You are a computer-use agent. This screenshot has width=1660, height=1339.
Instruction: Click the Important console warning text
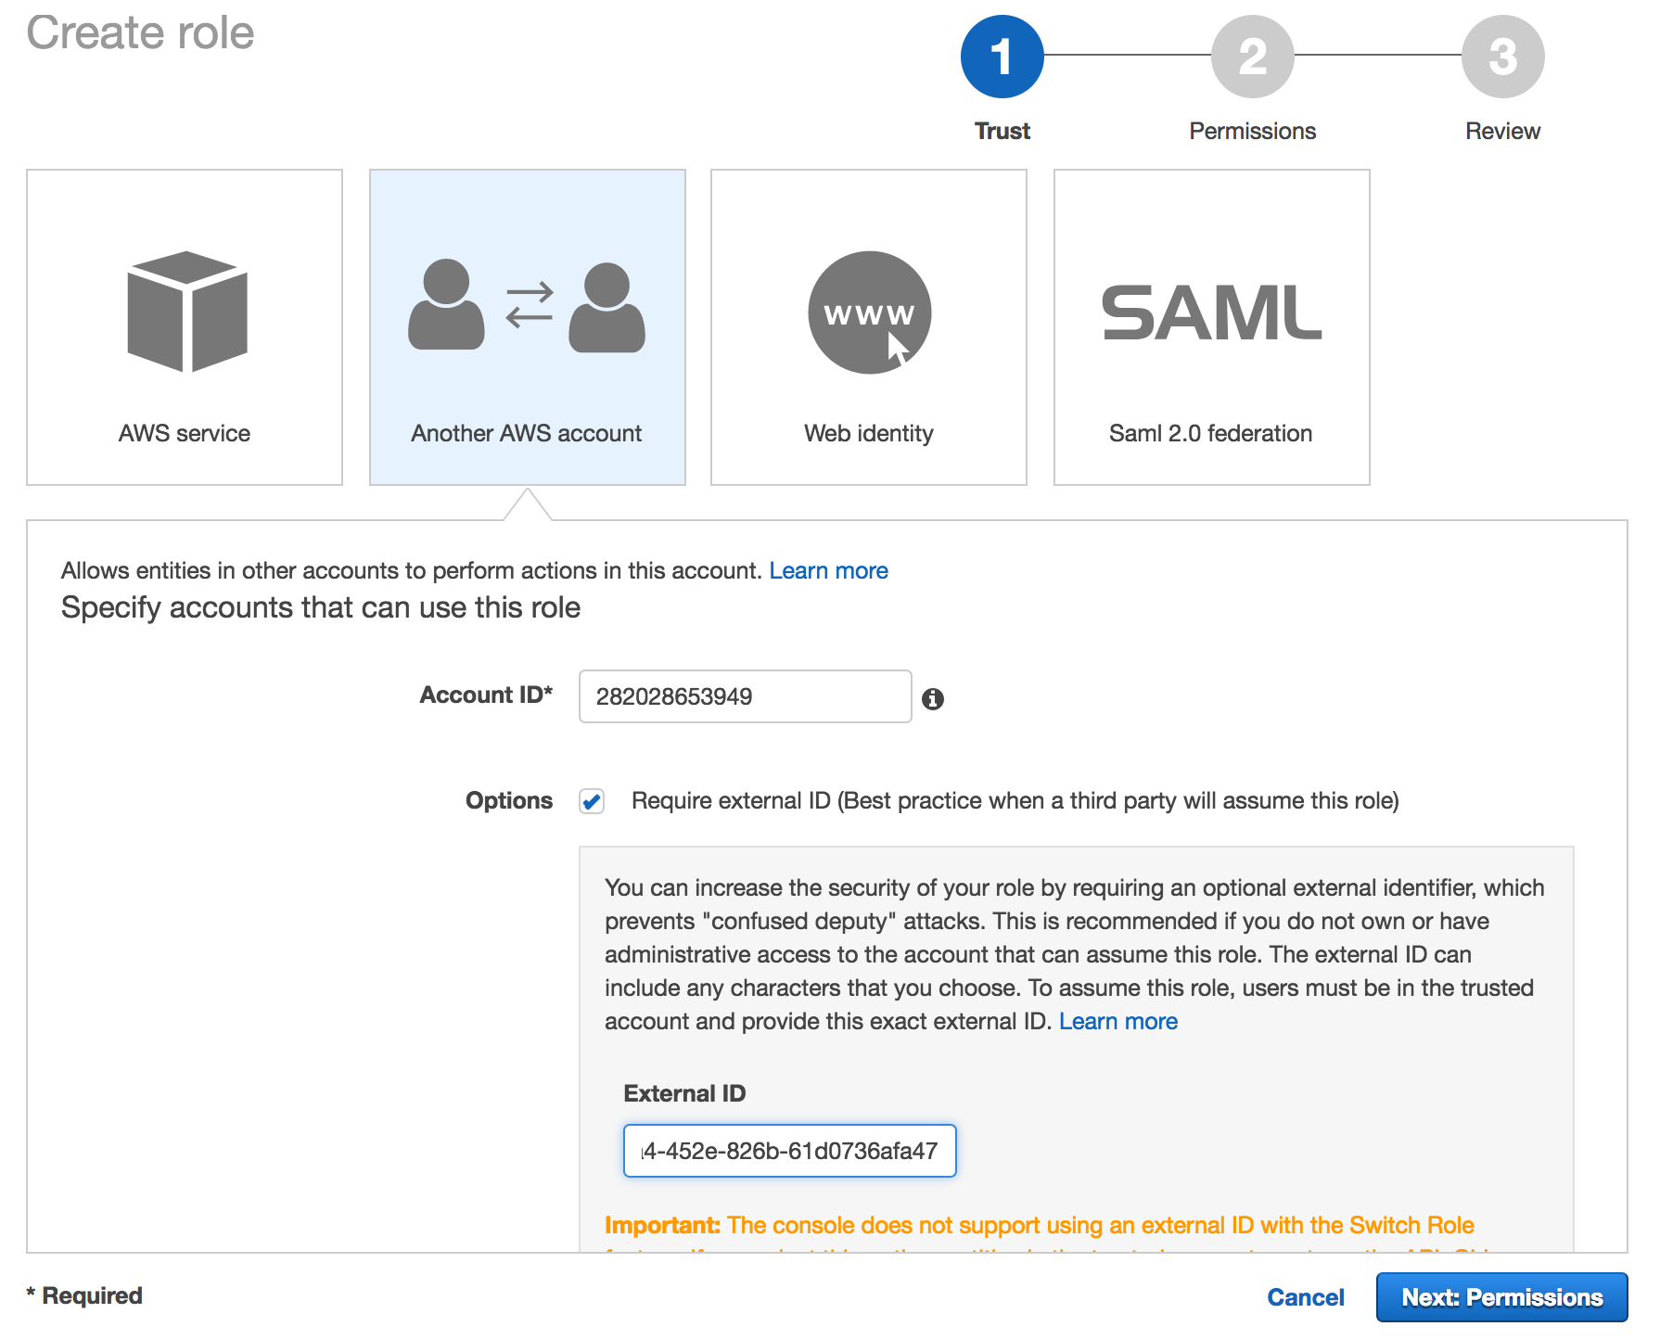(1040, 1225)
